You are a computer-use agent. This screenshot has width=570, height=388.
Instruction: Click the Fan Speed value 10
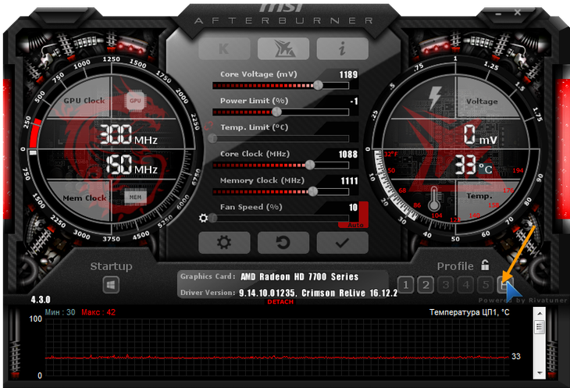click(x=354, y=208)
